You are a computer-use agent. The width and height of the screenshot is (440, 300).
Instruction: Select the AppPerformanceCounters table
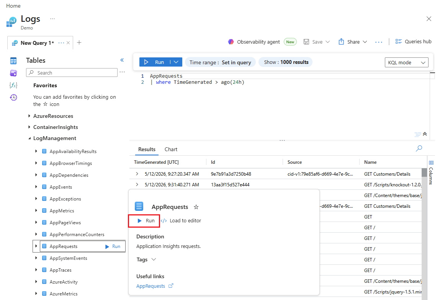pyautogui.click(x=77, y=235)
